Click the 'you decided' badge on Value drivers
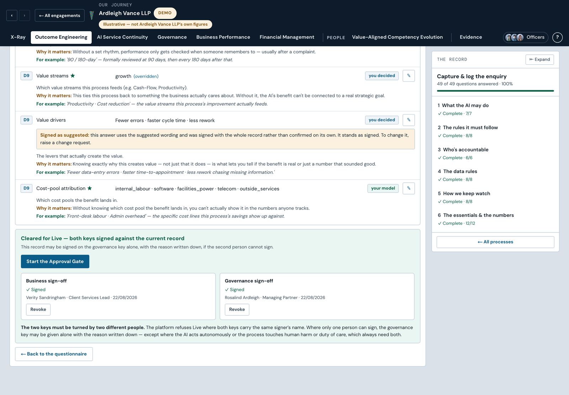Image resolution: width=569 pixels, height=395 pixels. (x=382, y=120)
